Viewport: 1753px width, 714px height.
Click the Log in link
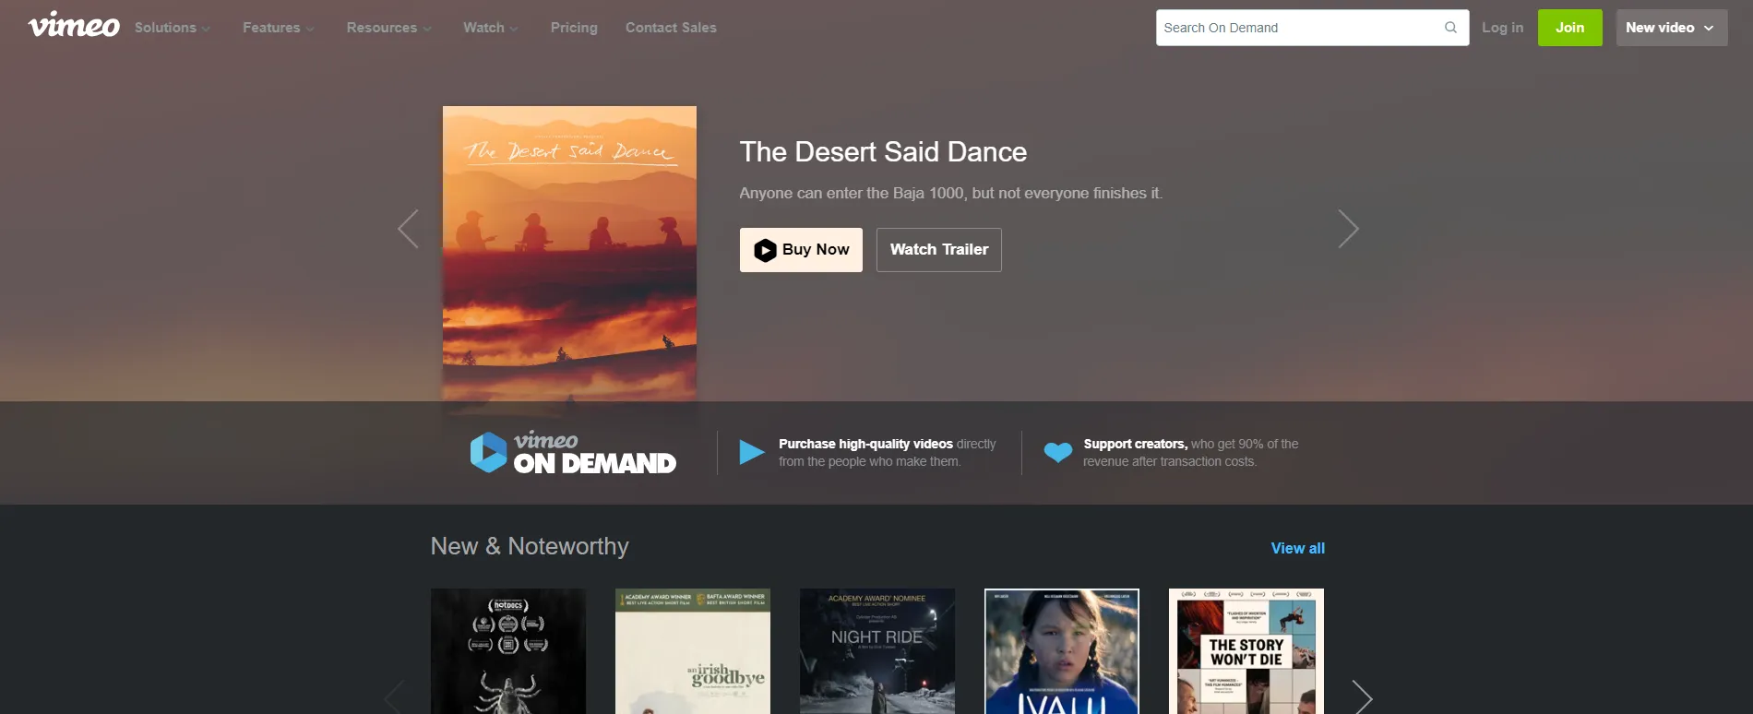pos(1502,28)
